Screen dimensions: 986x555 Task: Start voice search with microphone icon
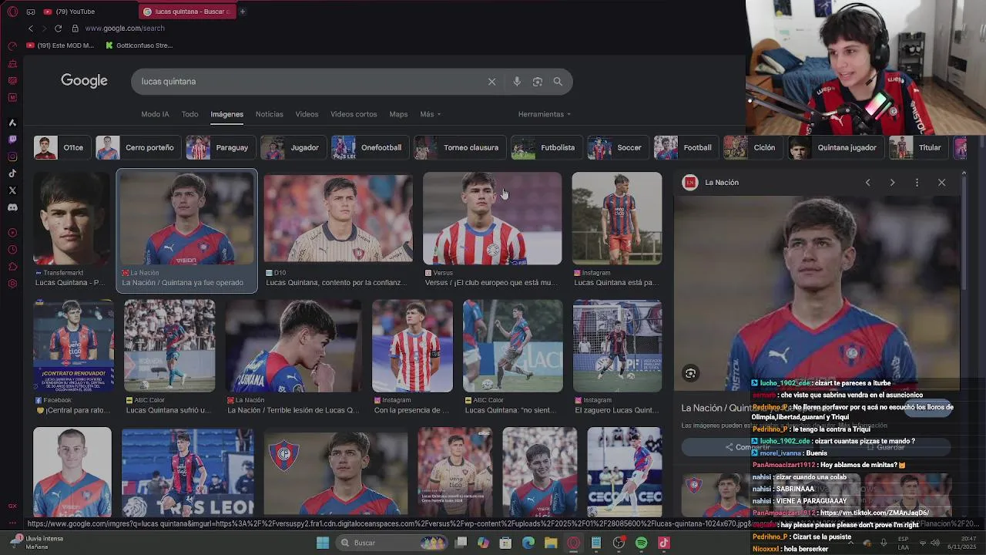tap(517, 82)
